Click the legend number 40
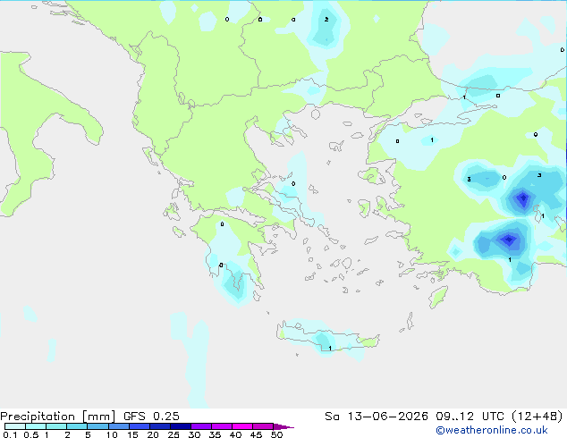Screen dimensions: 567x438 (x=235, y=434)
